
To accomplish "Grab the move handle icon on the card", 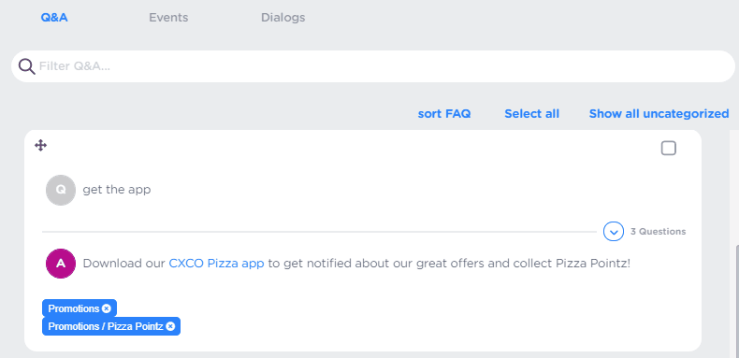I will pos(41,146).
